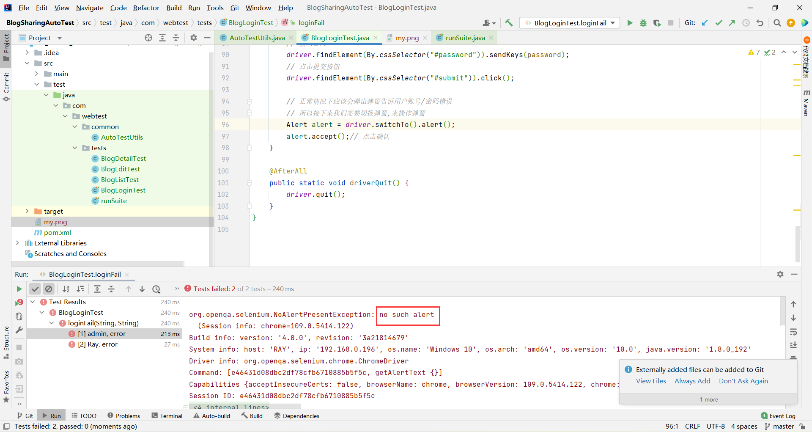Expand External Libraries node
Image resolution: width=812 pixels, height=432 pixels.
(x=17, y=243)
